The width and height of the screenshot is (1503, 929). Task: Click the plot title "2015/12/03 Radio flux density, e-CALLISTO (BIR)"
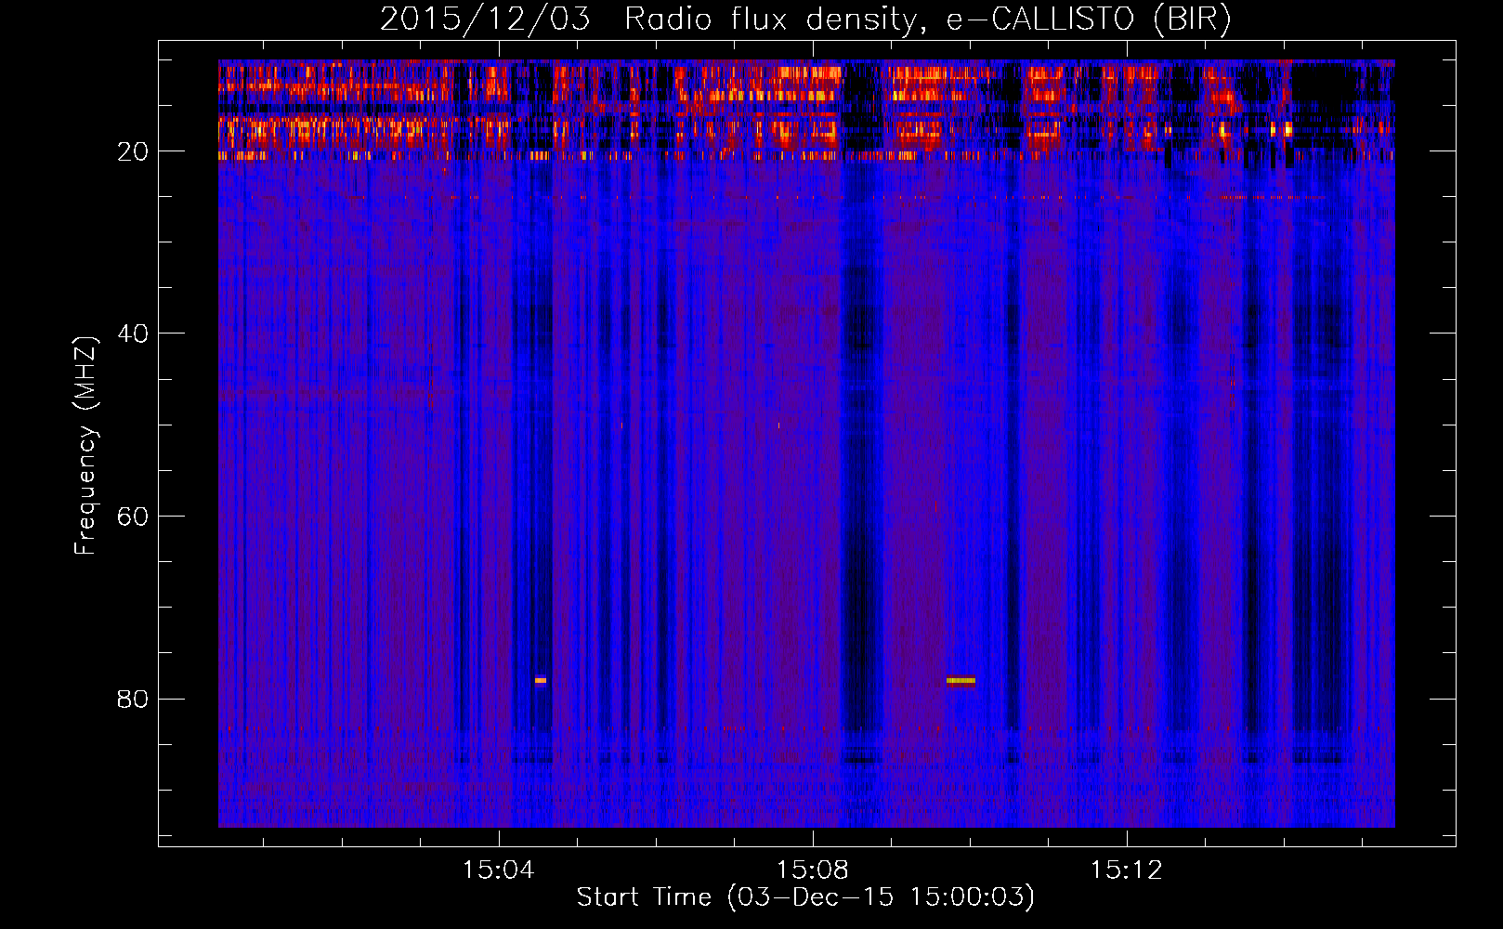point(805,19)
